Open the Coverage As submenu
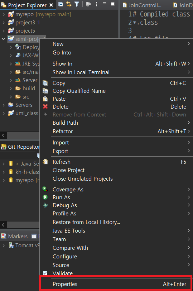Viewport: 193px width, 291px height. (116, 190)
